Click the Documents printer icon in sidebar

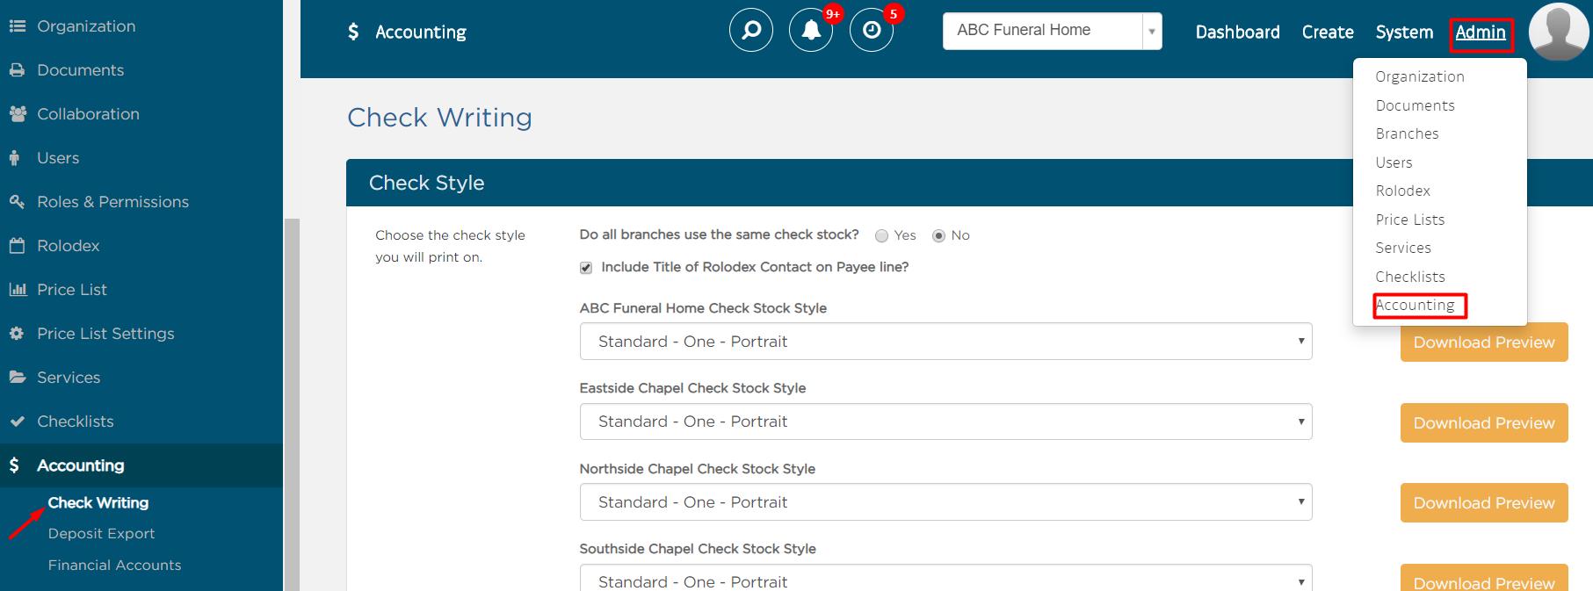(x=17, y=70)
